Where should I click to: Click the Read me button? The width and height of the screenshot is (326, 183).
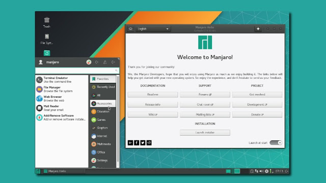click(153, 95)
